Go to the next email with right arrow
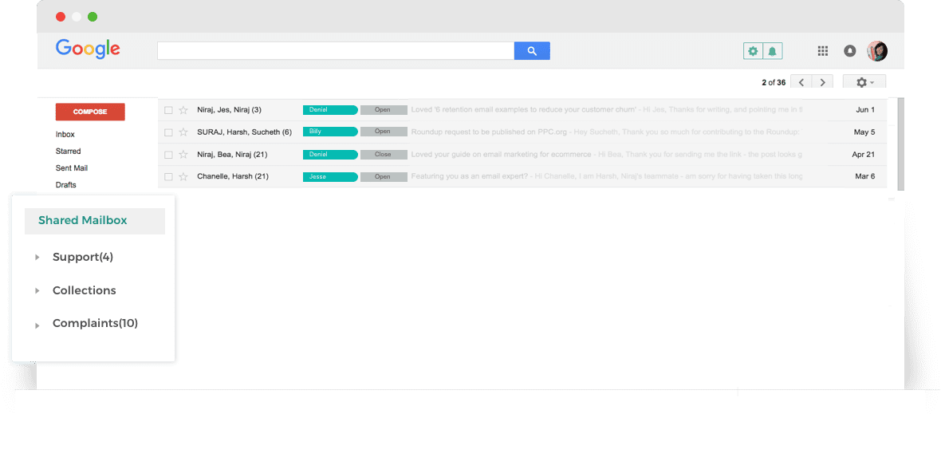The image size is (941, 469). [x=822, y=82]
